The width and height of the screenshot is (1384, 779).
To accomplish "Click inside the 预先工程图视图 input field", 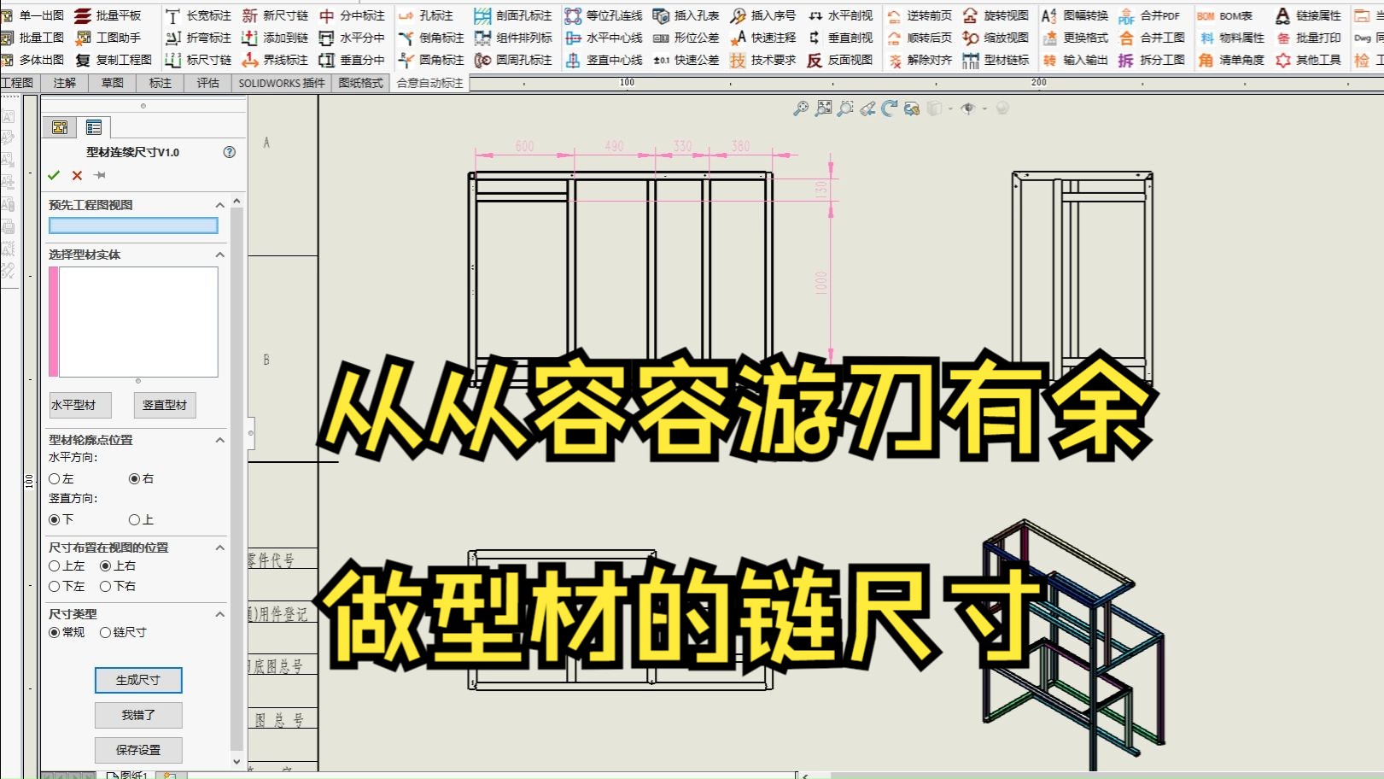I will 133,225.
